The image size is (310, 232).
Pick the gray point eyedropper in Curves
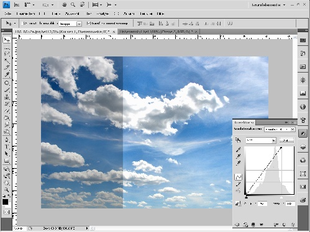click(238, 156)
